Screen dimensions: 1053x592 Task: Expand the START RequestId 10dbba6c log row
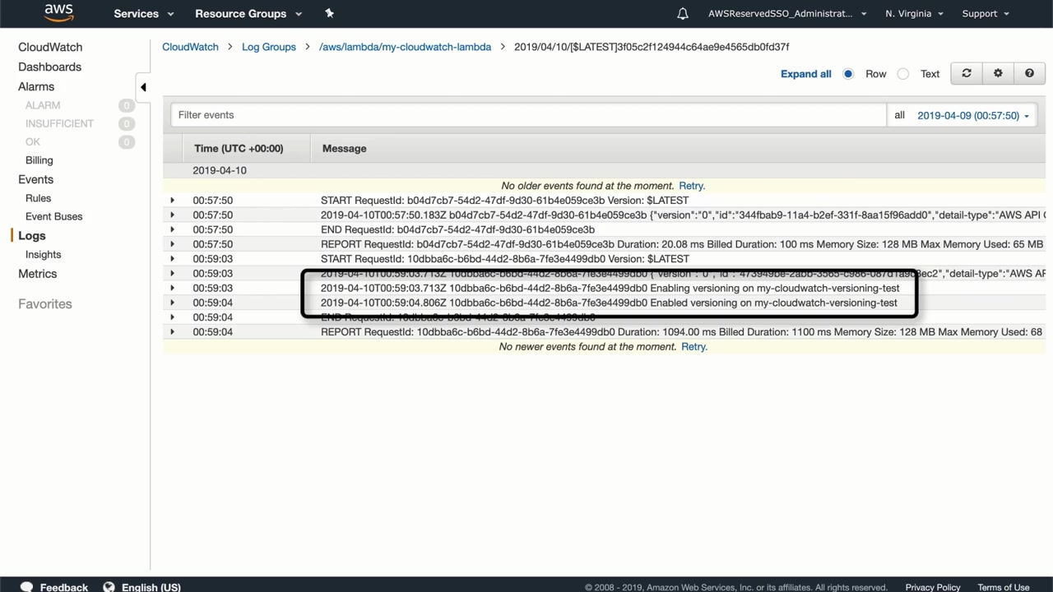point(172,259)
